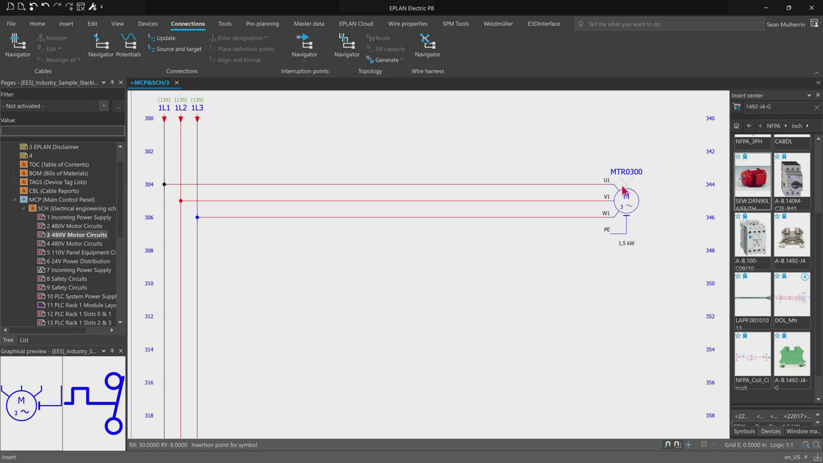
Task: Open the Wire harness Navigator
Action: tap(427, 45)
